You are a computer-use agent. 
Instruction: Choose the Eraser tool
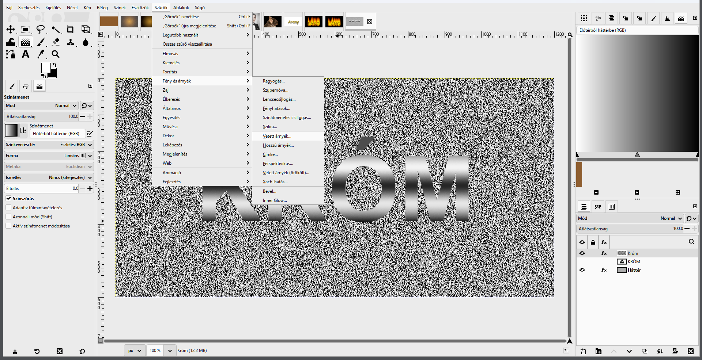56,42
